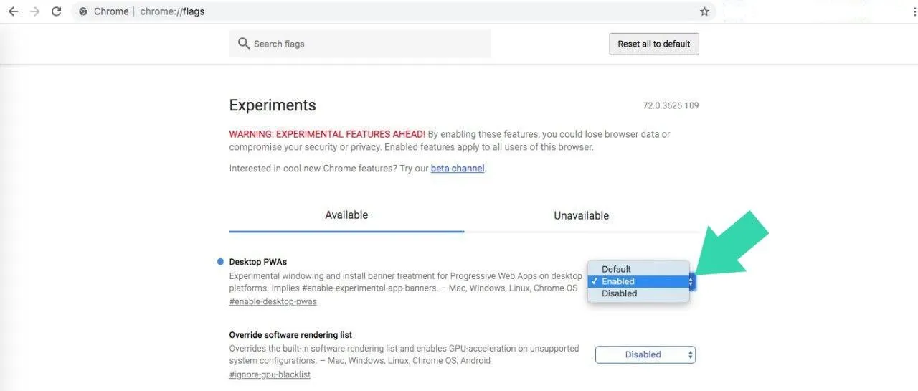
Task: Click the chrome://flags address bar URL
Action: point(171,11)
